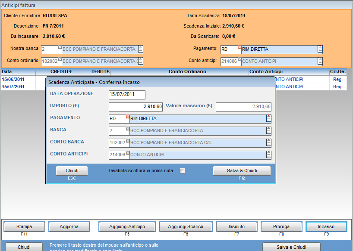
Task: Open the lookup icon of the header Nostra banca field
Action: 141,49
